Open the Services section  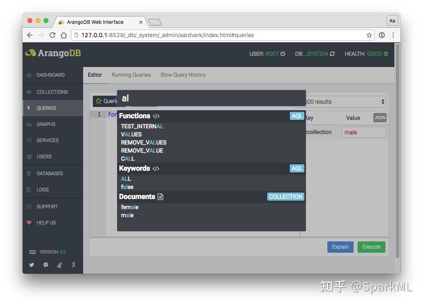pyautogui.click(x=48, y=140)
